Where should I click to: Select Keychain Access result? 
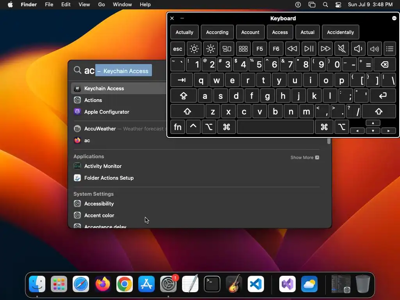click(119, 89)
